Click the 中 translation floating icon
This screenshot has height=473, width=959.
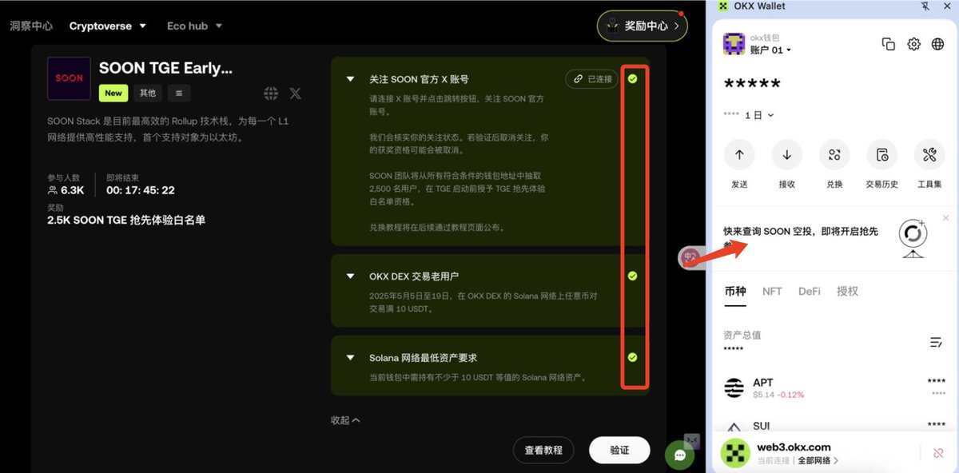click(x=690, y=257)
